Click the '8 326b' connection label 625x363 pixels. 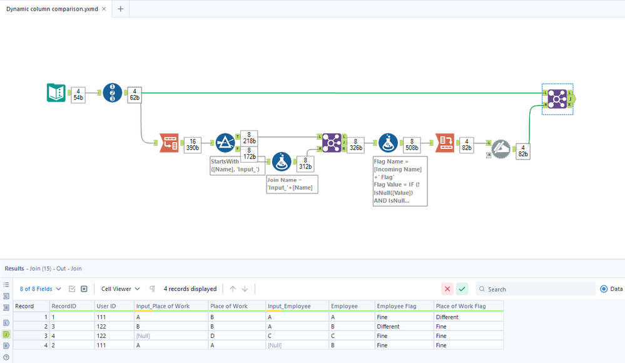[355, 145]
